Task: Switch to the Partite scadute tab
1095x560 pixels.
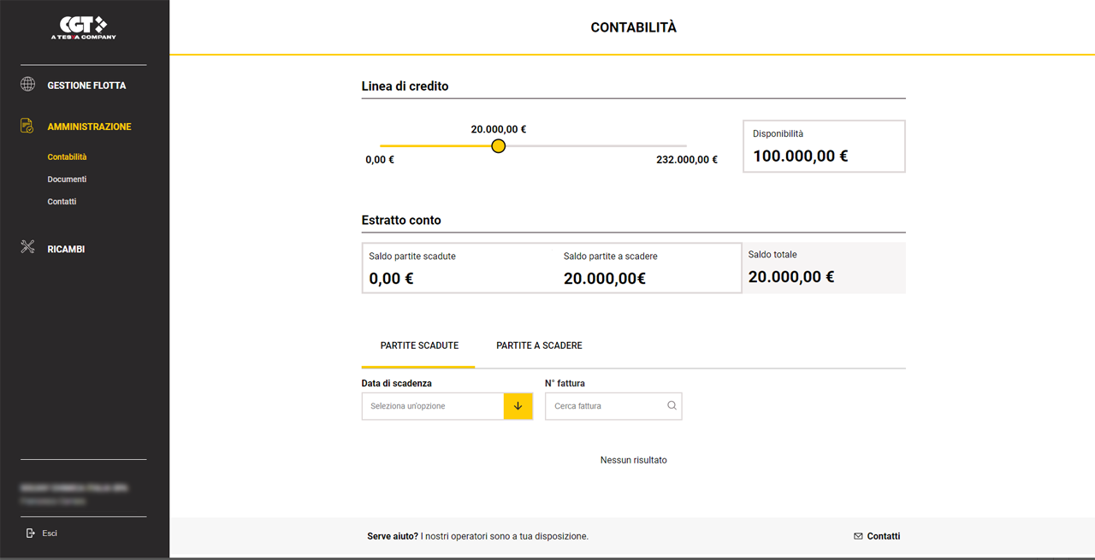Action: [x=419, y=345]
